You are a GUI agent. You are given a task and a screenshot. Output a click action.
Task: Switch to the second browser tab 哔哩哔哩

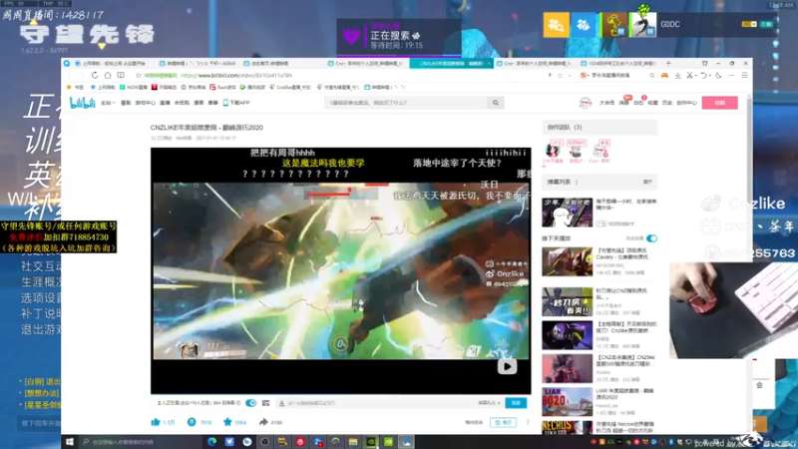pyautogui.click(x=198, y=64)
